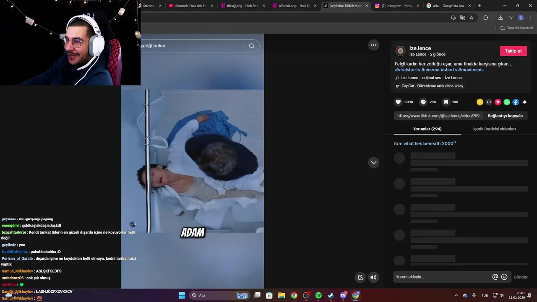The width and height of the screenshot is (537, 302).
Task: Click search magnifier in TikTok search bar
Action: [252, 46]
